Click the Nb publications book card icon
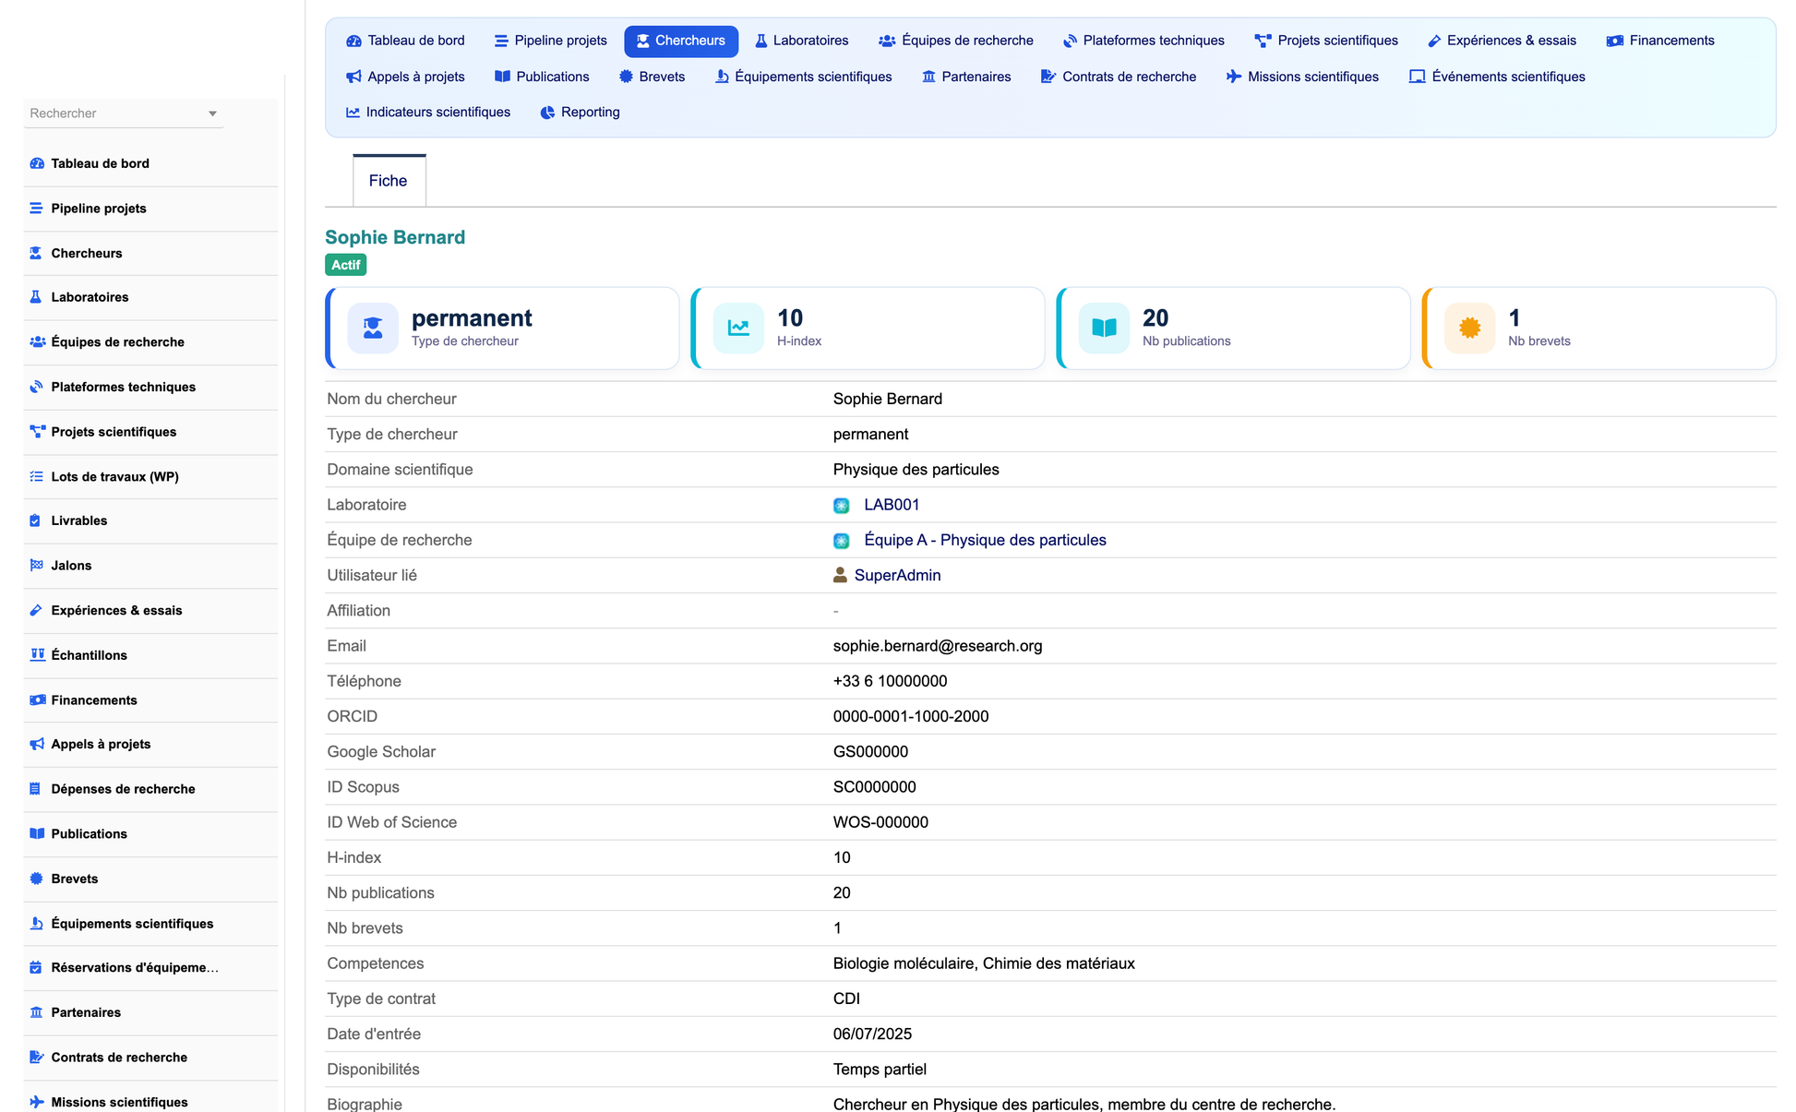Image resolution: width=1796 pixels, height=1112 pixels. point(1104,328)
